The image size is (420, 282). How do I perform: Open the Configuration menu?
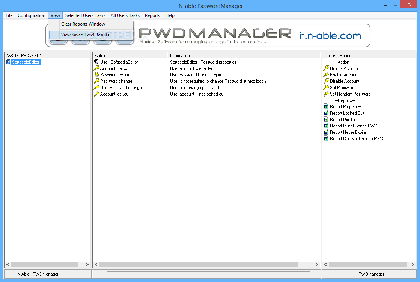pos(31,15)
